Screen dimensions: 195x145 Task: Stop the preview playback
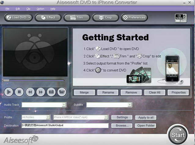(19, 92)
